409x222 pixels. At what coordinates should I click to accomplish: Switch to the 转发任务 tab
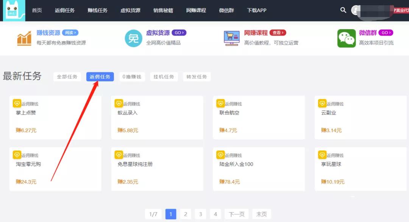[197, 76]
